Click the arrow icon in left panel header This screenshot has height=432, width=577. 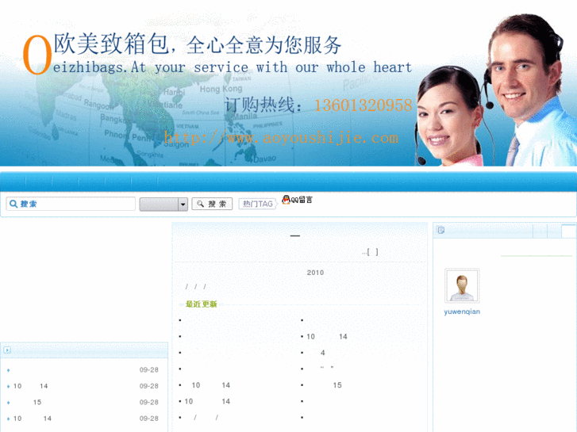point(7,350)
